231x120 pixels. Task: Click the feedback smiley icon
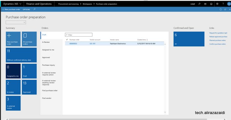pos(211,4)
